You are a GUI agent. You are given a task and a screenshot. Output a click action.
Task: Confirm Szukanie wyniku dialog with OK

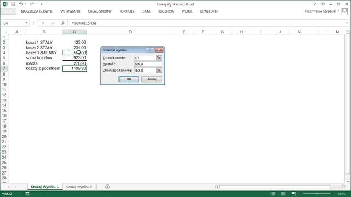pyautogui.click(x=129, y=79)
